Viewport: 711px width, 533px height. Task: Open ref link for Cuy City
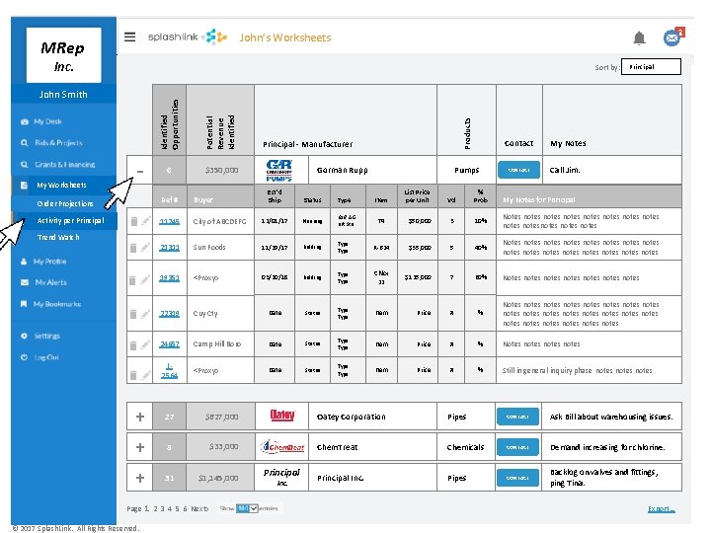tap(169, 313)
